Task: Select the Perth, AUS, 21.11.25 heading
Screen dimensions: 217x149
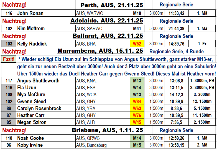Action: (x=112, y=5)
